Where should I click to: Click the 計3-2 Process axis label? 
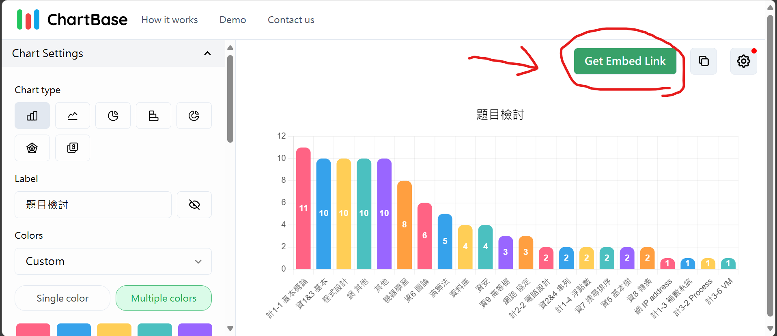[693, 297]
